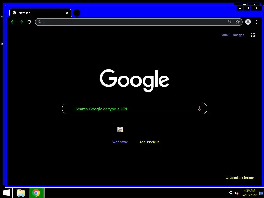Viewport: 264px width, 198px height.
Task: Click the muted volume tray icon
Action: (237, 193)
